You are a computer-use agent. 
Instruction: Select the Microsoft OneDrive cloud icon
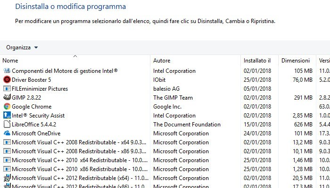click(x=7, y=133)
